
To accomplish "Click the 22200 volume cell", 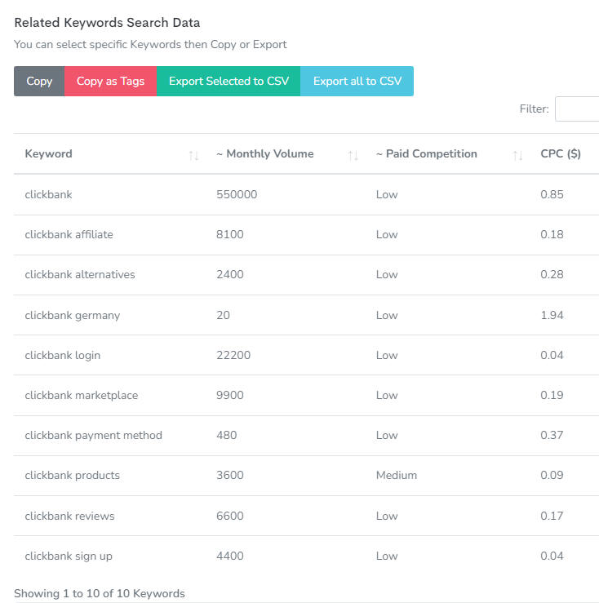I will 233,355.
